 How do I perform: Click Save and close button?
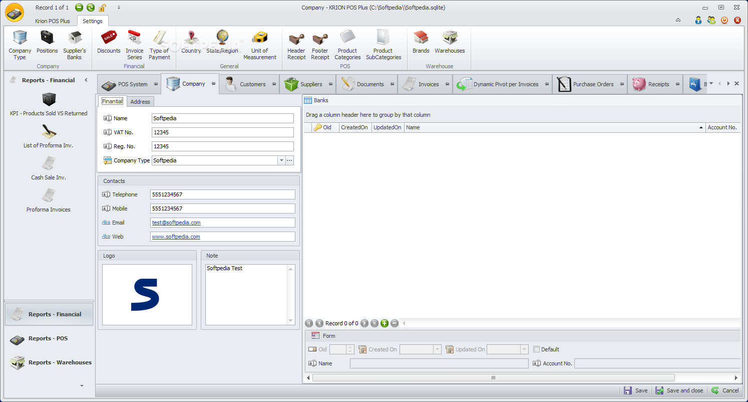pyautogui.click(x=679, y=390)
